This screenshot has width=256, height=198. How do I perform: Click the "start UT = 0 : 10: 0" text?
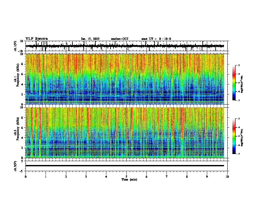tap(156, 39)
